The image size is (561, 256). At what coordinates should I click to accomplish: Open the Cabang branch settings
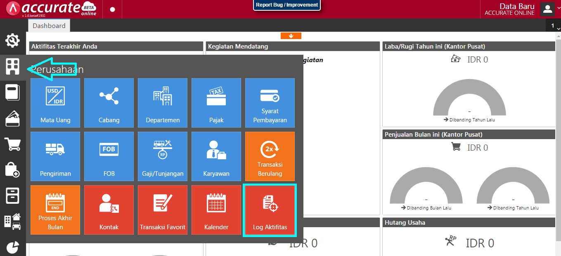point(109,103)
